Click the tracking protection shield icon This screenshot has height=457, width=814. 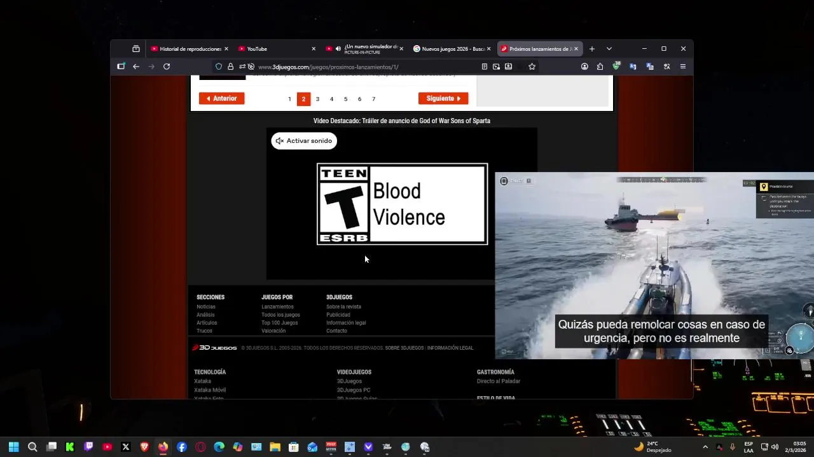(x=219, y=67)
